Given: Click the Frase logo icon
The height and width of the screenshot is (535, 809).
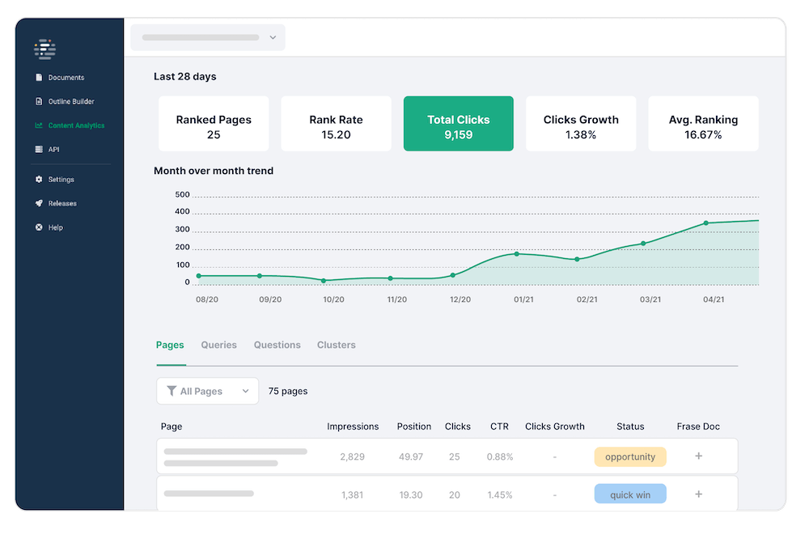Looking at the screenshot, I should coord(44,49).
